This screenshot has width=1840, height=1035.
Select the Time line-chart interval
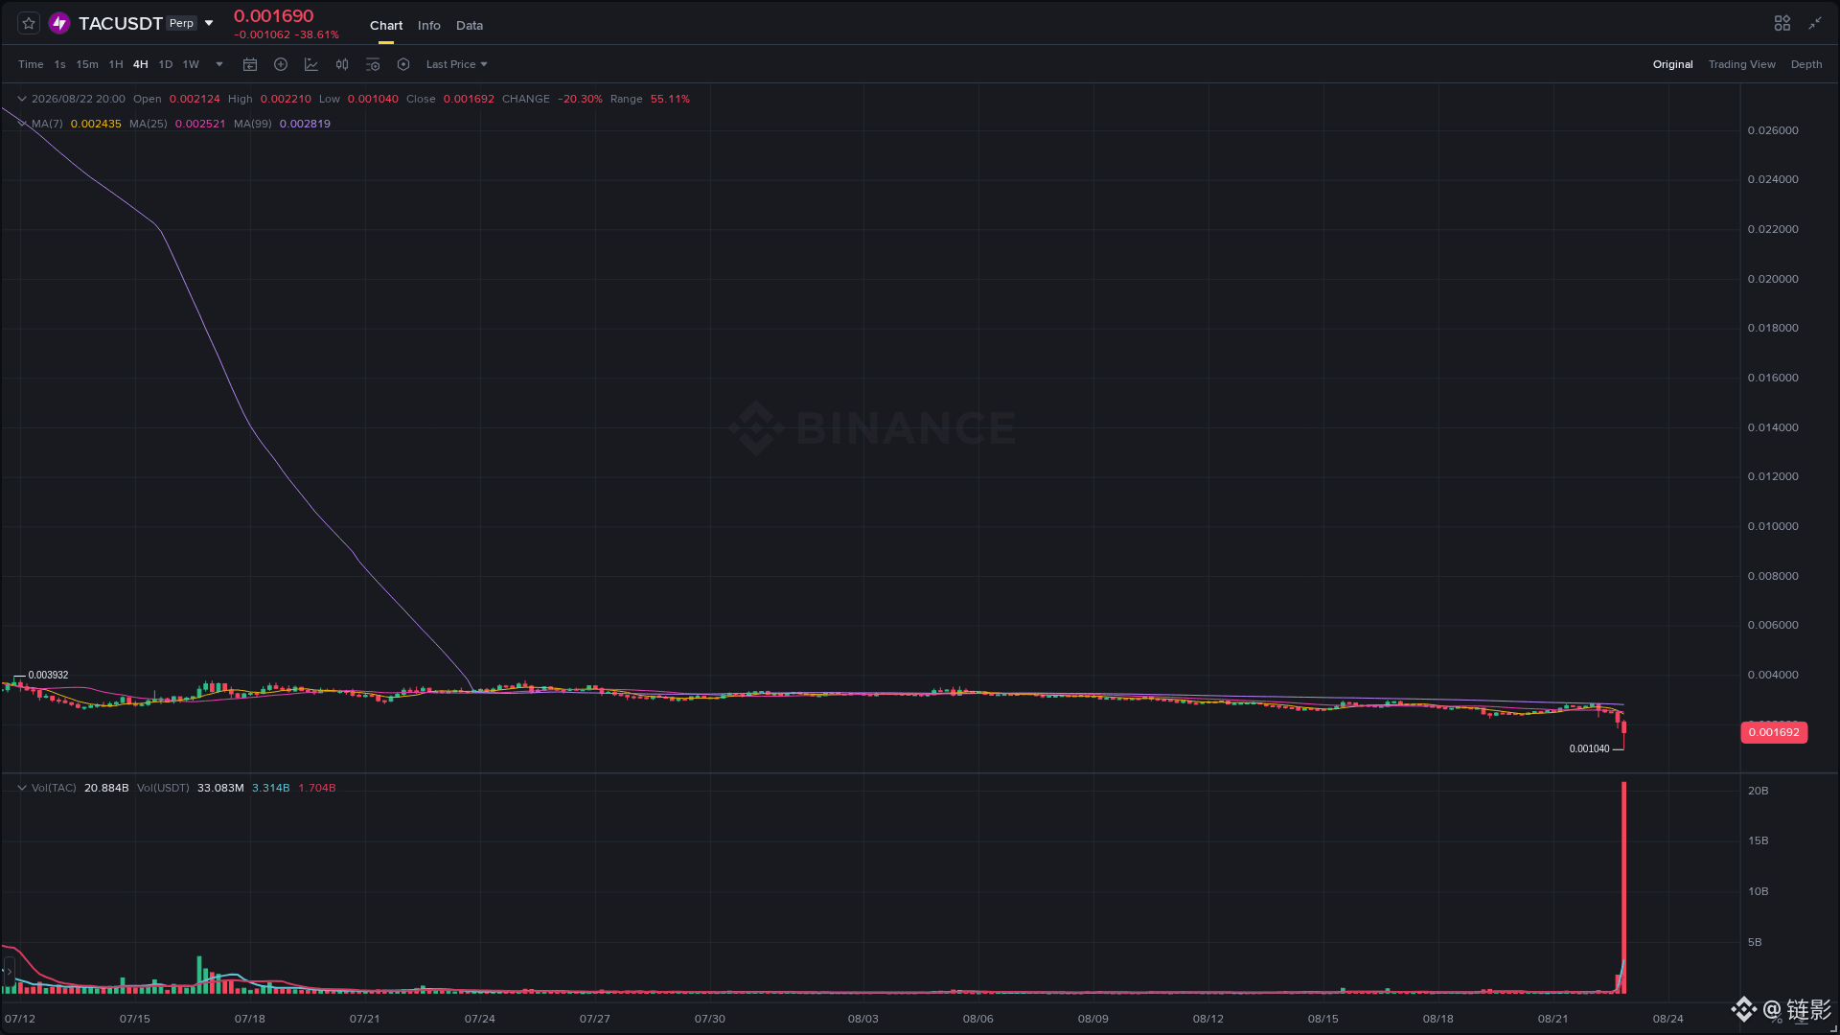click(x=31, y=64)
